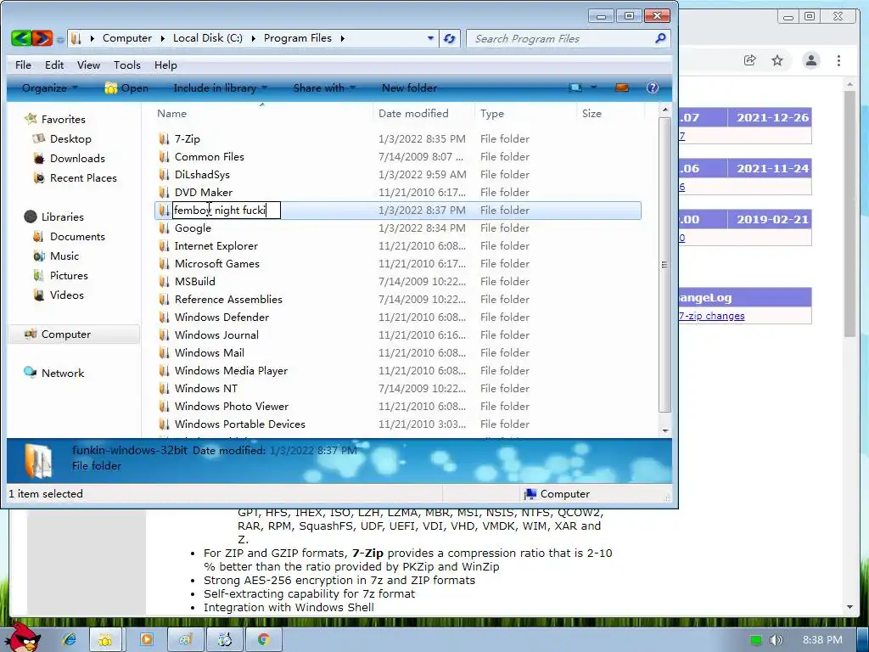This screenshot has width=869, height=652.
Task: Open the Edit menu
Action: click(x=54, y=65)
